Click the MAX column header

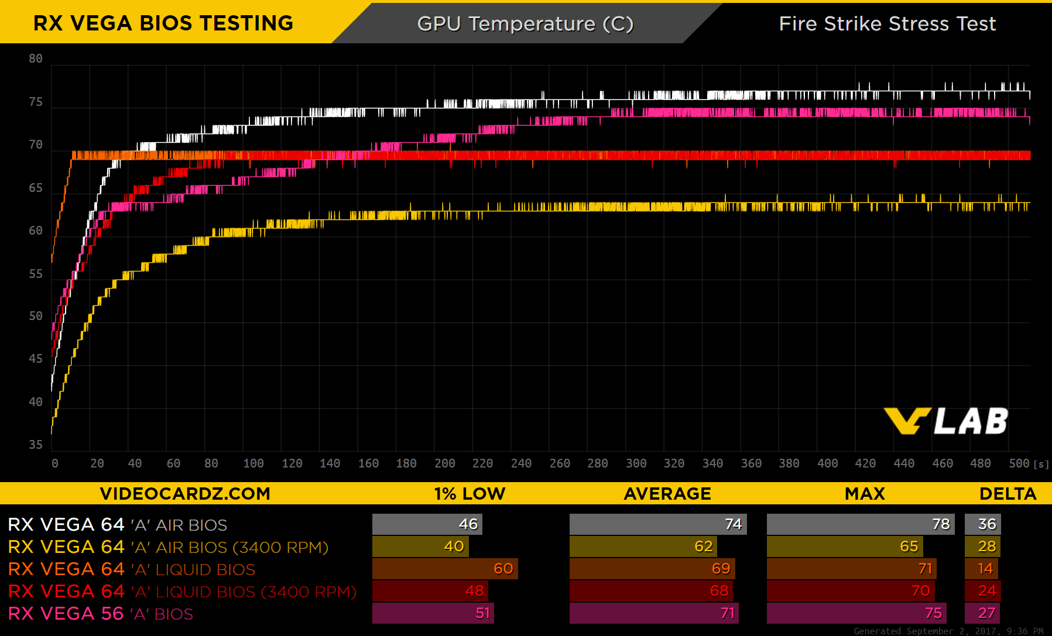865,494
